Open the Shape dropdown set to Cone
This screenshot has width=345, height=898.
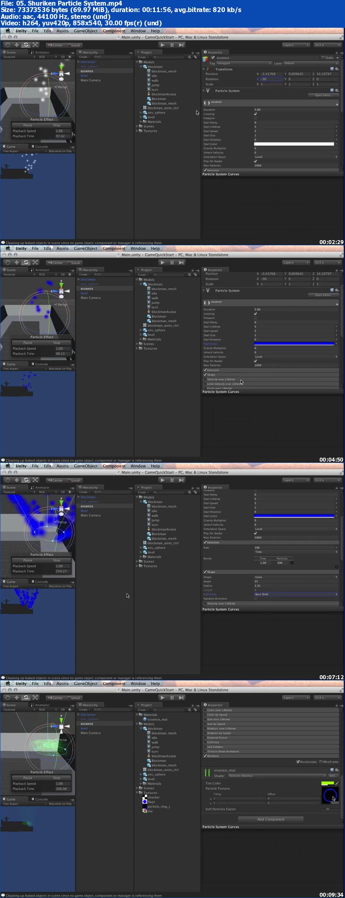click(x=296, y=577)
